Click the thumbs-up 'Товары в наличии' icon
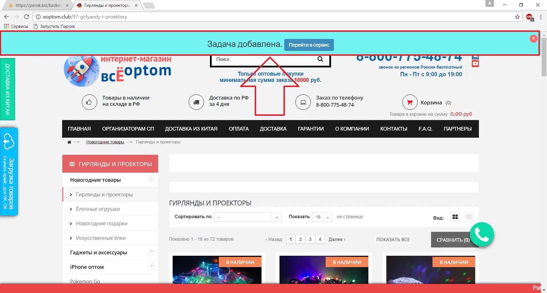The image size is (547, 293). point(89,102)
